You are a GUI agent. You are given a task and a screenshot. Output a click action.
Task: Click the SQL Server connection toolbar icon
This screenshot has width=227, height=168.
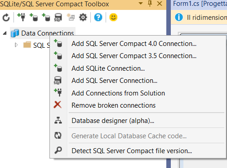(58, 18)
